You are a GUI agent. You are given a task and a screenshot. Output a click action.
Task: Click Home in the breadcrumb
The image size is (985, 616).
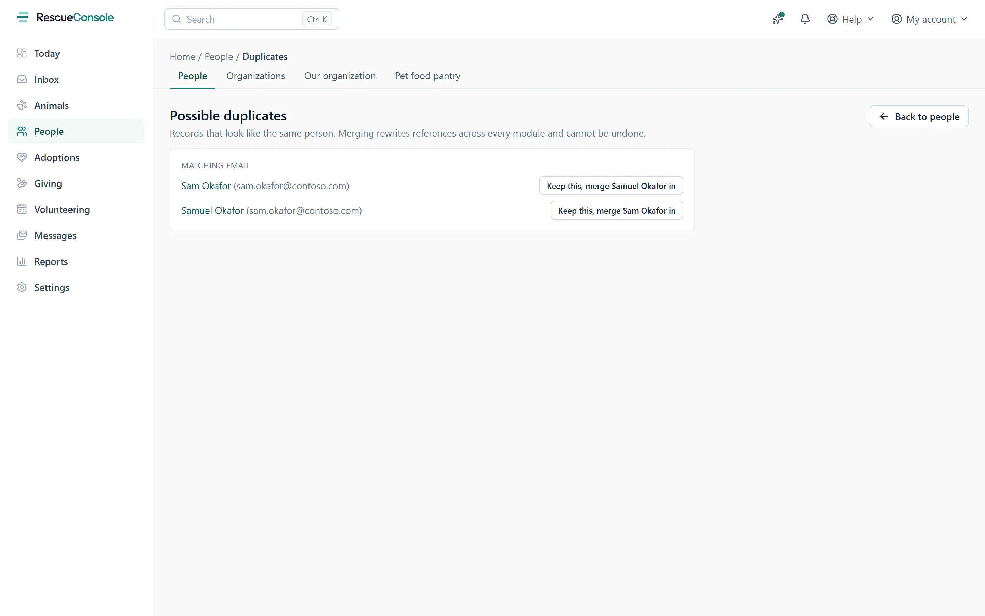coord(182,56)
